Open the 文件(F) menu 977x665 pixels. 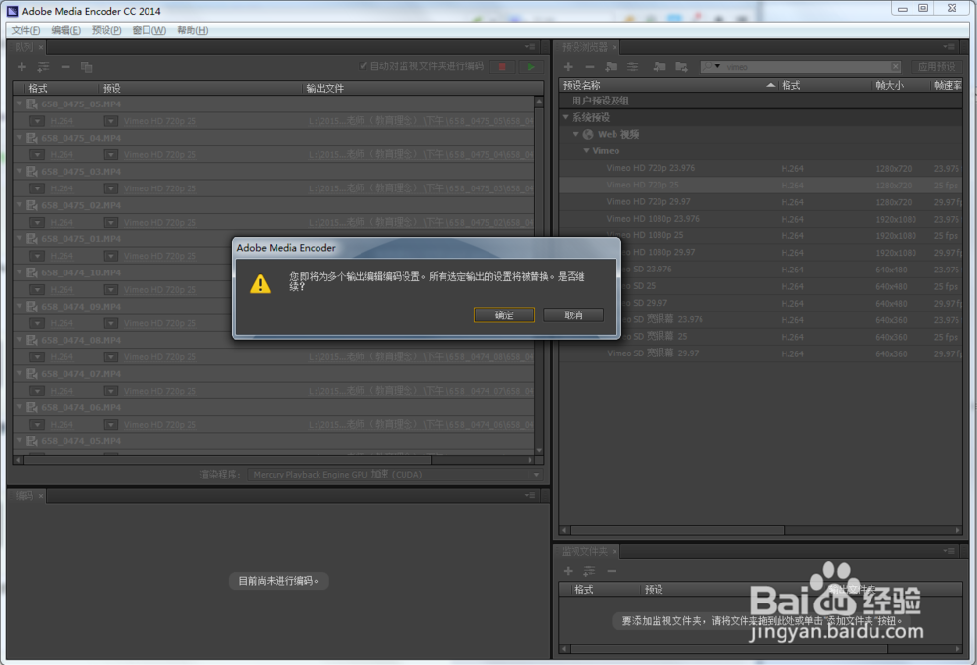pos(25,30)
